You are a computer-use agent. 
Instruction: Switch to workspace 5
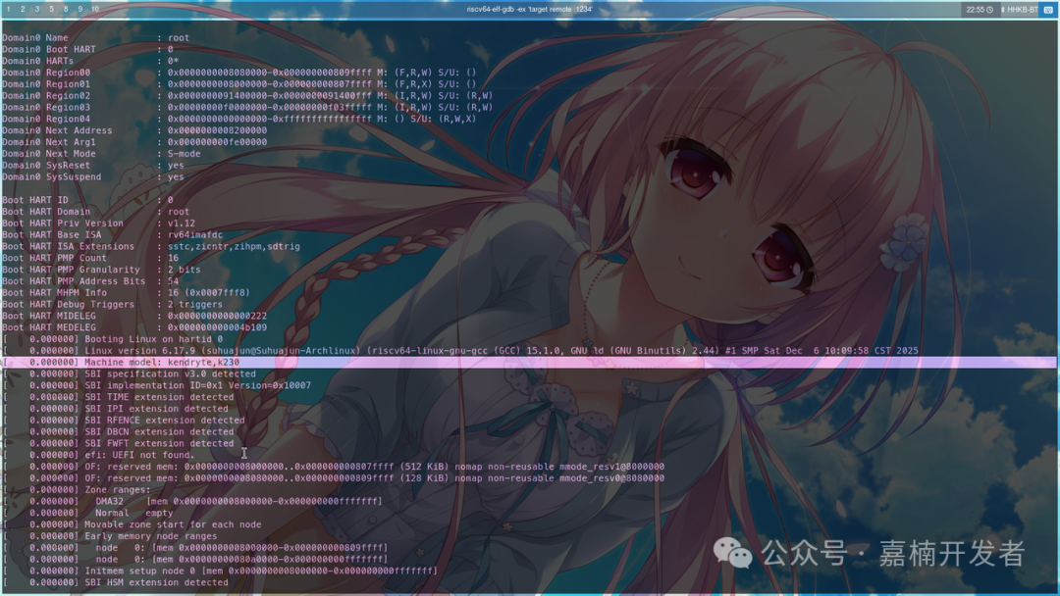point(51,9)
